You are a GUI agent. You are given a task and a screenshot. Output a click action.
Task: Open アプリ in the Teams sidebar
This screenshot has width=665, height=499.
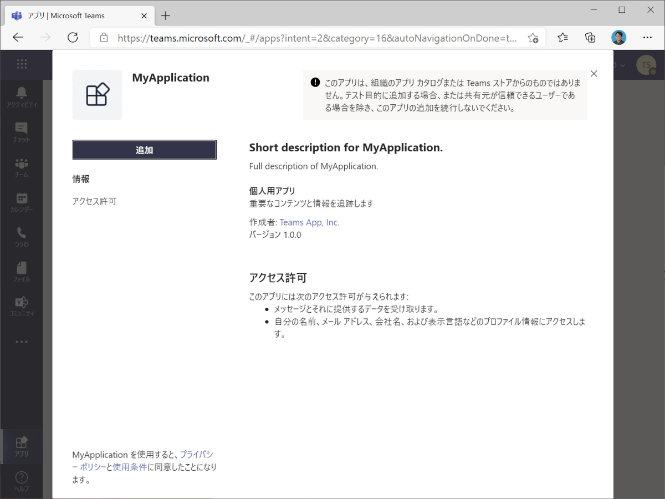pyautogui.click(x=22, y=446)
